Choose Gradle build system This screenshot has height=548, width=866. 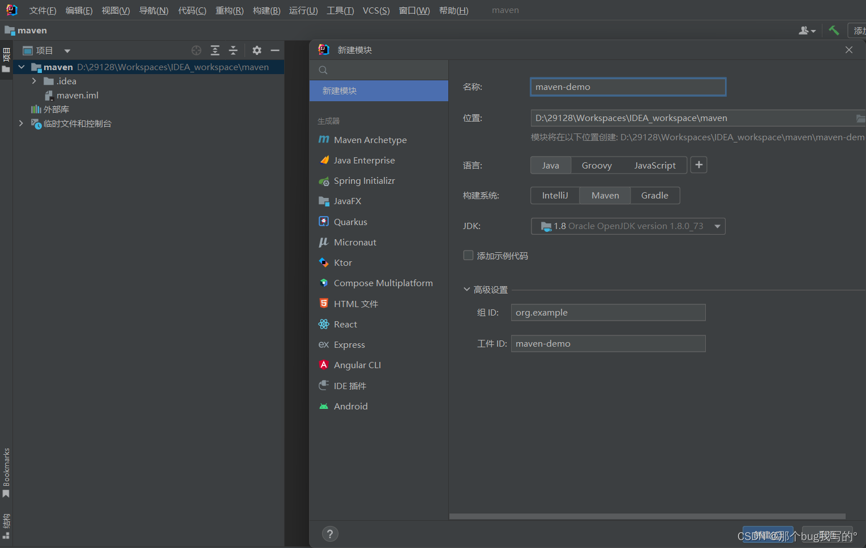(x=655, y=195)
